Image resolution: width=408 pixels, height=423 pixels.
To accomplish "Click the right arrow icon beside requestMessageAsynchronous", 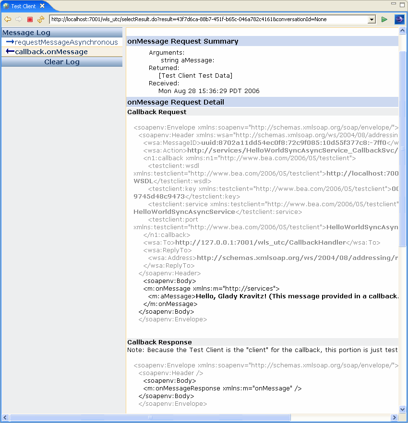I will coord(10,42).
